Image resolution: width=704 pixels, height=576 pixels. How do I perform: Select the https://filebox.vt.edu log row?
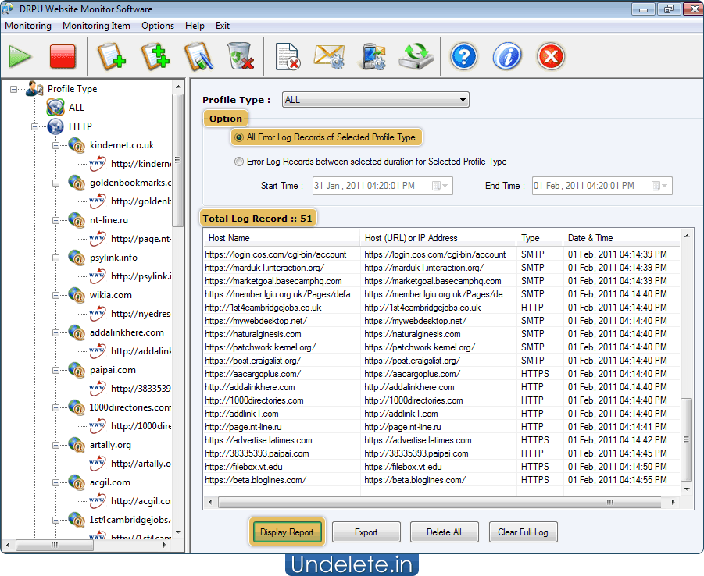pyautogui.click(x=441, y=467)
